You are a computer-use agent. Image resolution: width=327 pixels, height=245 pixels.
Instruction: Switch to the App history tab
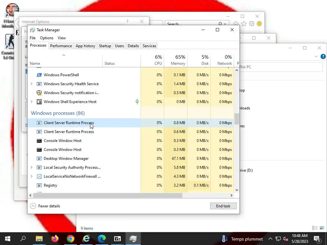point(85,46)
